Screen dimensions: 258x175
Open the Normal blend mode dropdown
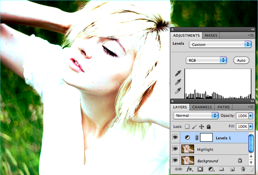coord(196,116)
